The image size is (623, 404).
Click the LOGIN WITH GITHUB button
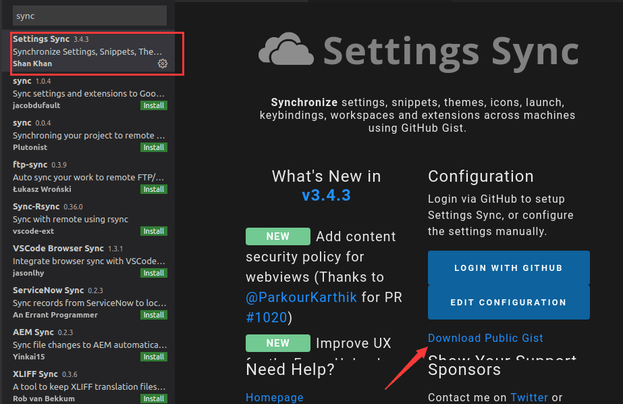click(x=508, y=268)
